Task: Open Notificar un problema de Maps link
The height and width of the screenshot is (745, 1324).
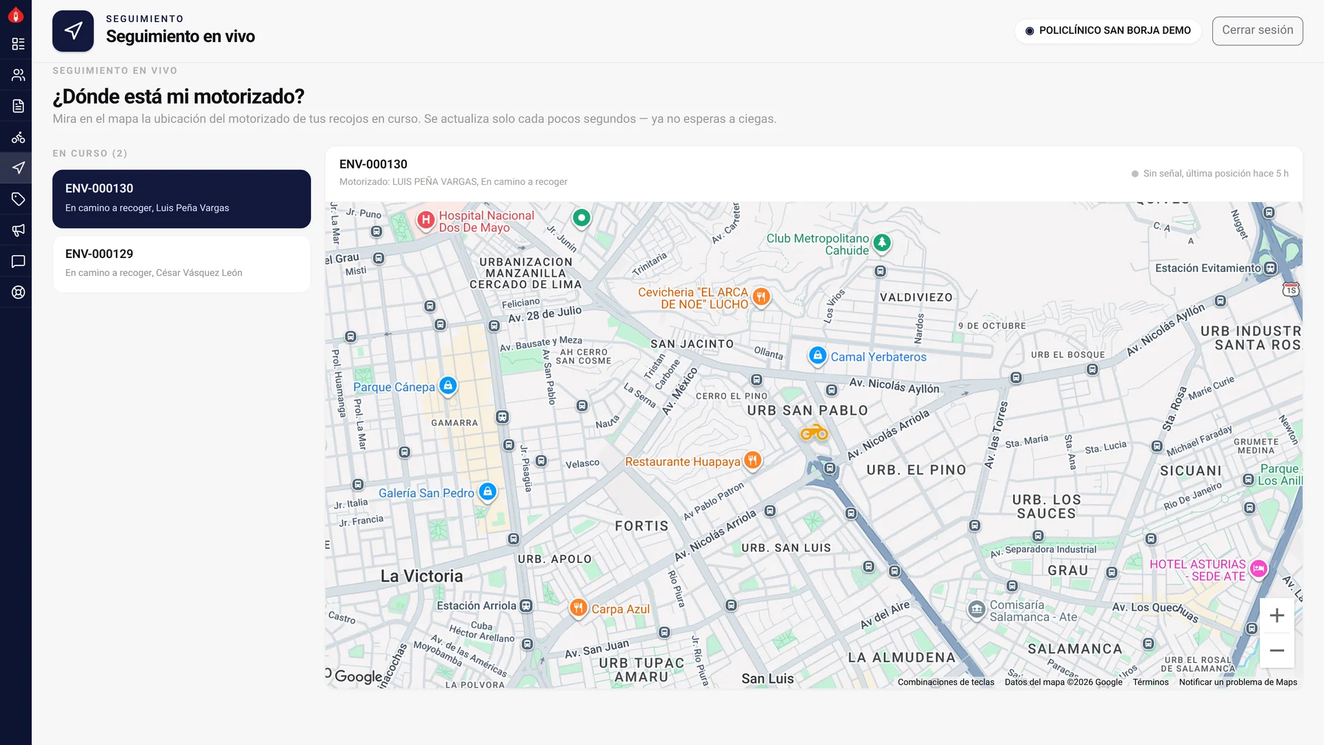Action: click(1238, 682)
